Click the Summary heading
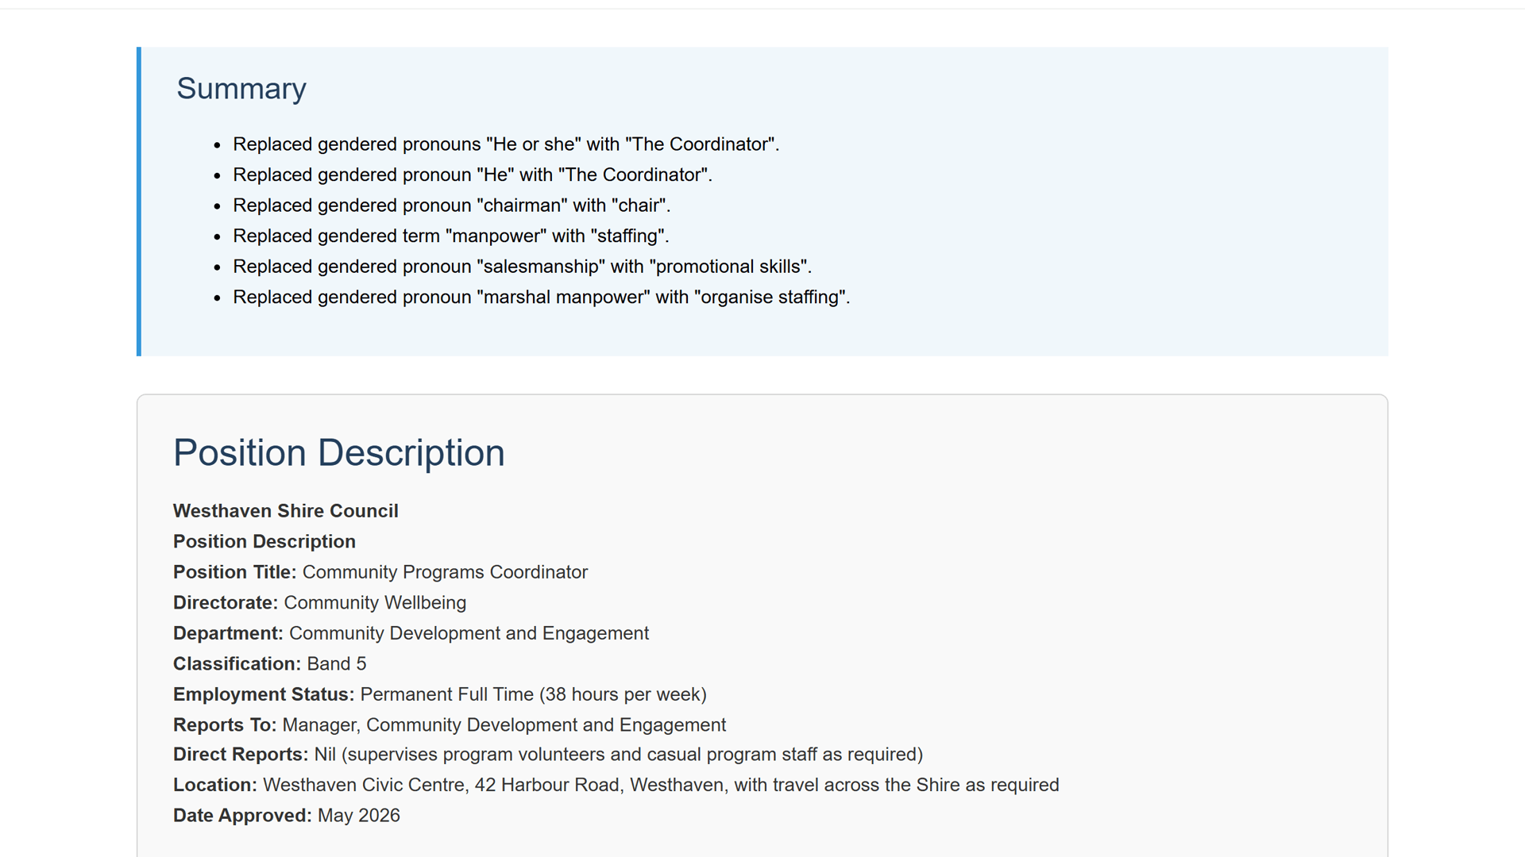1525x857 pixels. 241,89
